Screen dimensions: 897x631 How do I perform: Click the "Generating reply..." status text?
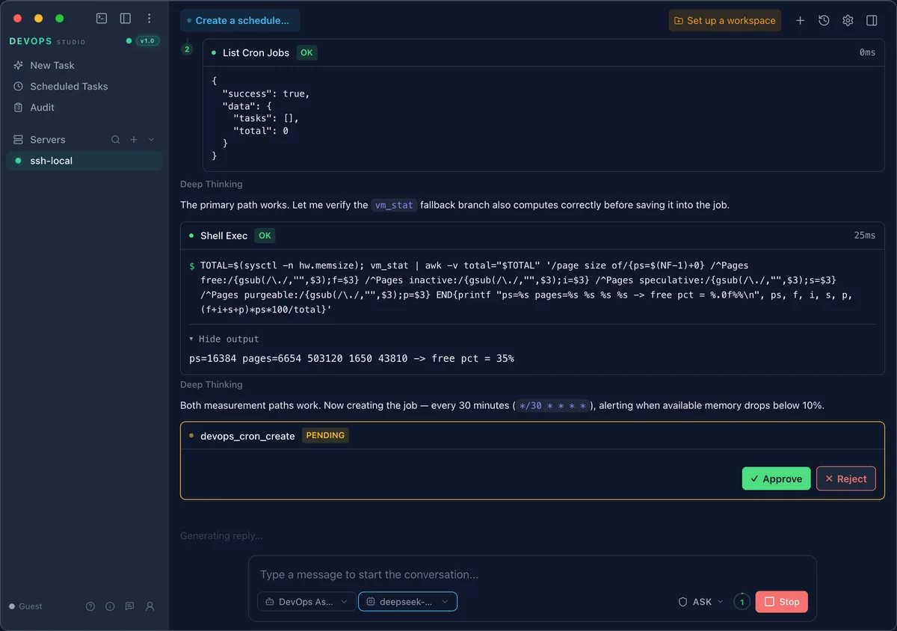tap(221, 535)
